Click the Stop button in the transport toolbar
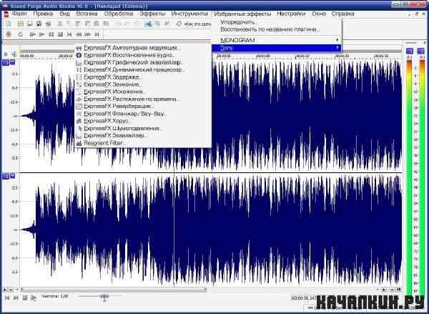Viewport: 429px width, 314px height. [61, 34]
